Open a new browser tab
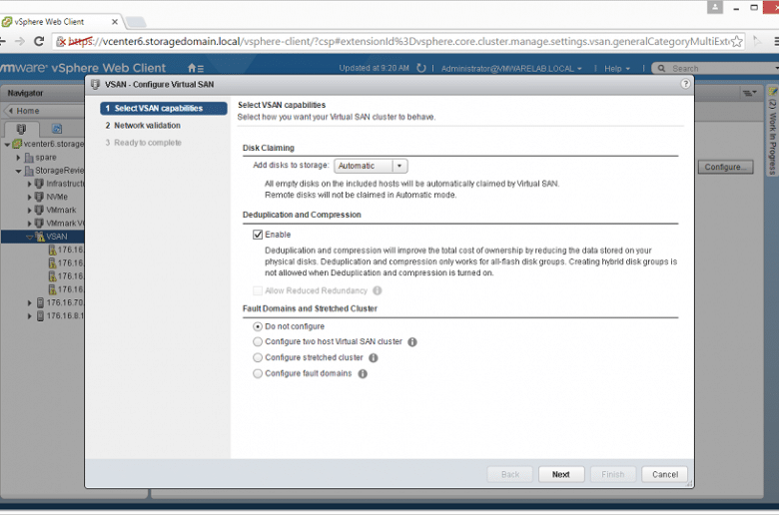Screen dimensions: 779x515 pyautogui.click(x=135, y=22)
